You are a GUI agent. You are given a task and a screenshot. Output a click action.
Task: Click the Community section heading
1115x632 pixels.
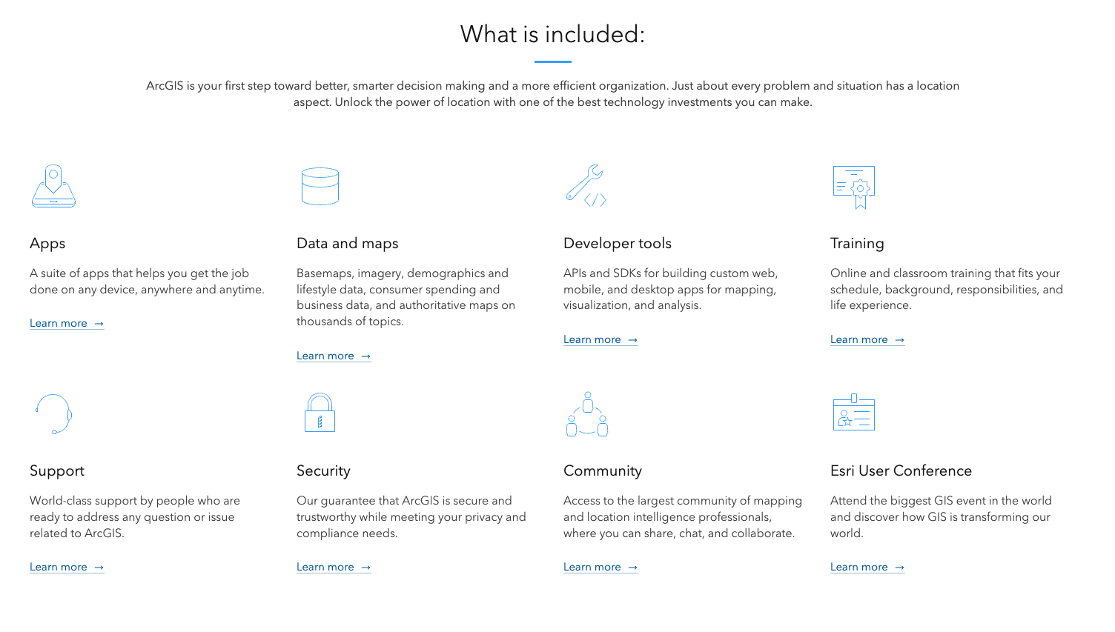click(603, 470)
